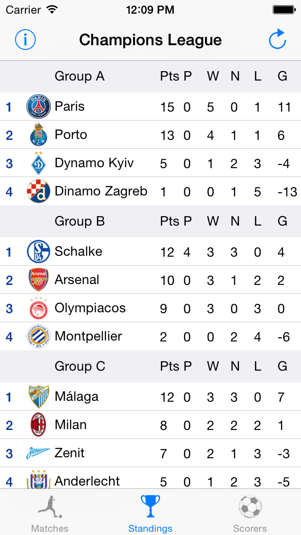
Task: Open the Anderlecht team row
Action: (x=150, y=478)
